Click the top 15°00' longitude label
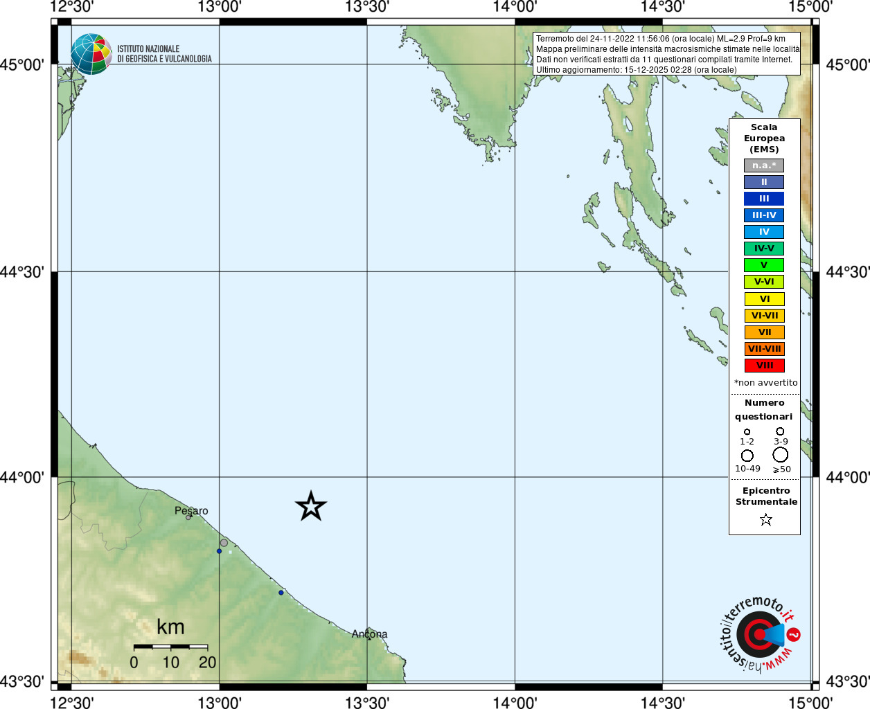This screenshot has height=709, width=870. point(810,7)
